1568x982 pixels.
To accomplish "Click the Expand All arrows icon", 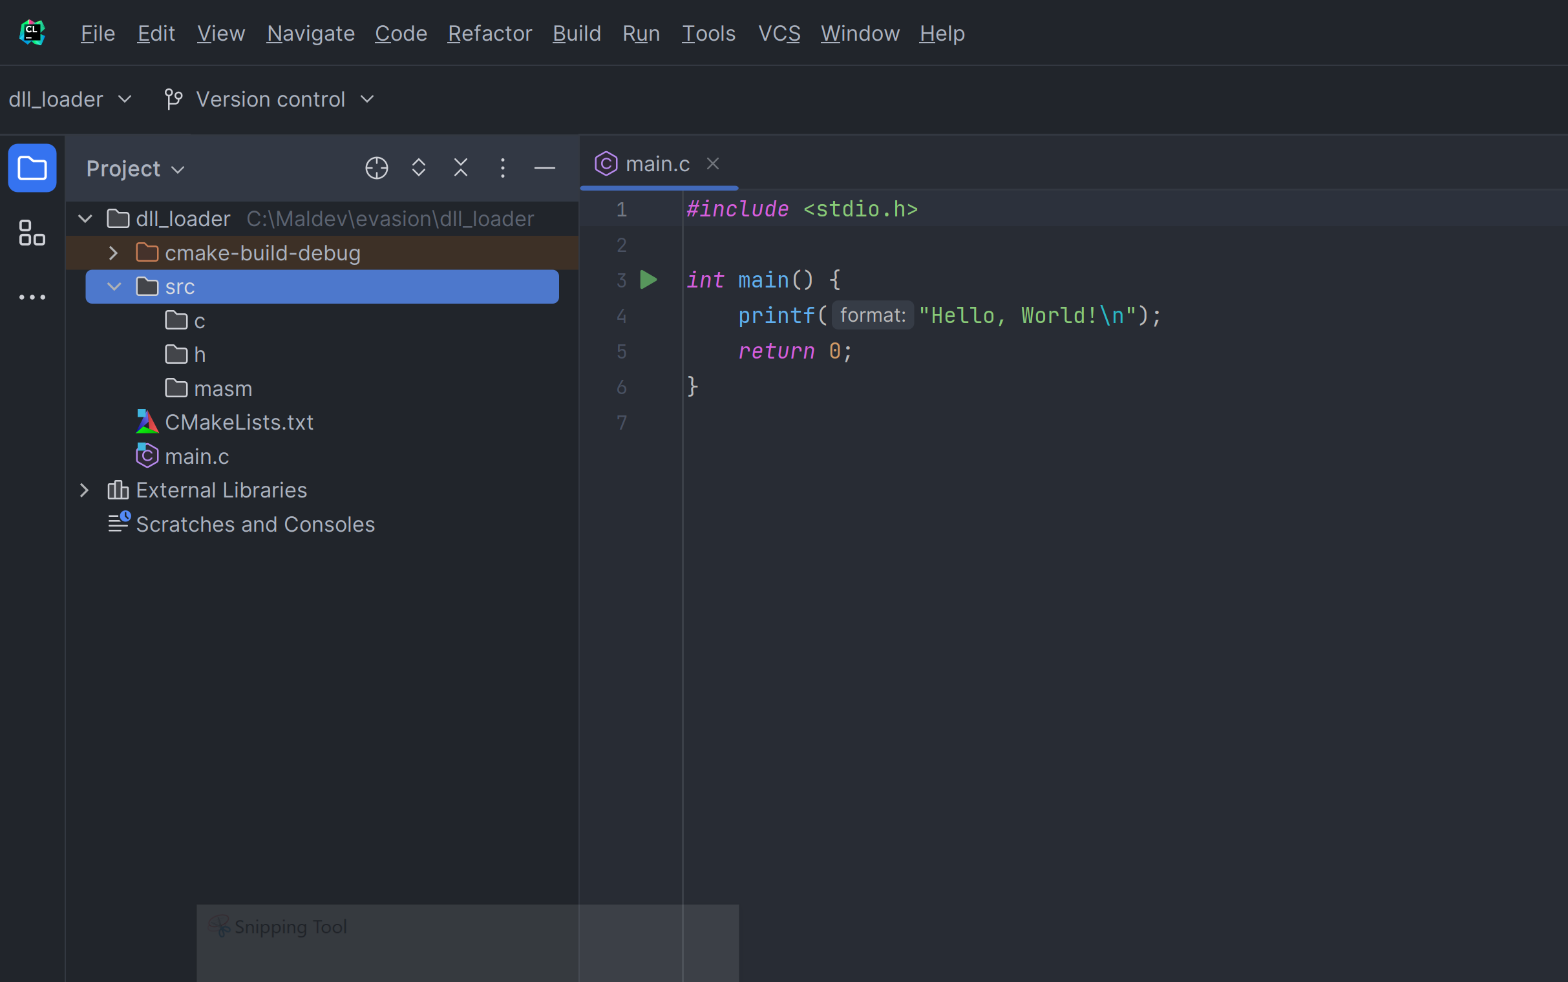I will tap(418, 168).
